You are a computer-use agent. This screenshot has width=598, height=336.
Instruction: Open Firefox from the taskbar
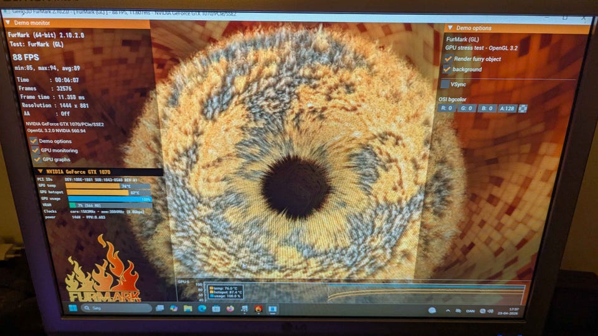pyautogui.click(x=230, y=309)
